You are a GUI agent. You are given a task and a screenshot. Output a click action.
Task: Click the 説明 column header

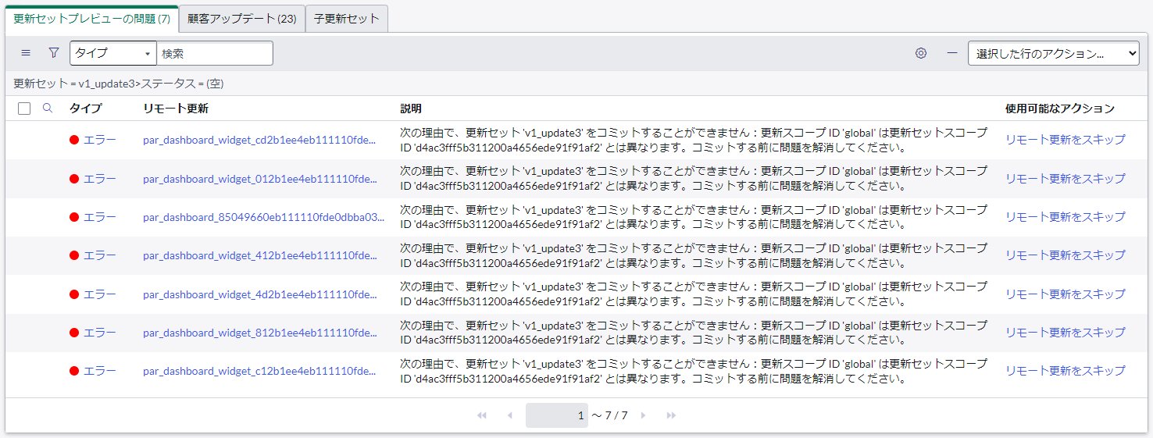[411, 109]
